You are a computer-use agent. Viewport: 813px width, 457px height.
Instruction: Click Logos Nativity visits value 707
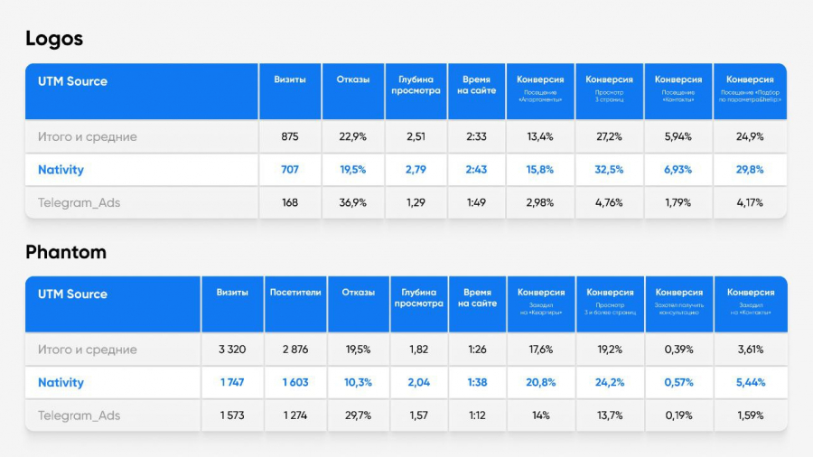coord(290,170)
